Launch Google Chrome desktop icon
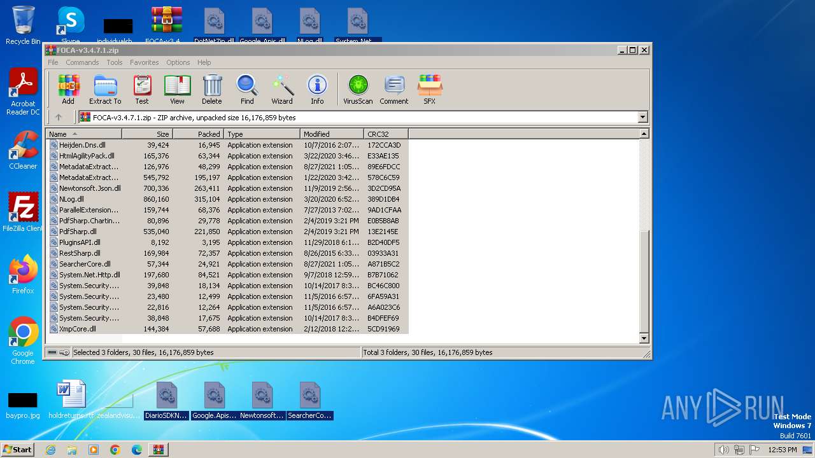 23,341
